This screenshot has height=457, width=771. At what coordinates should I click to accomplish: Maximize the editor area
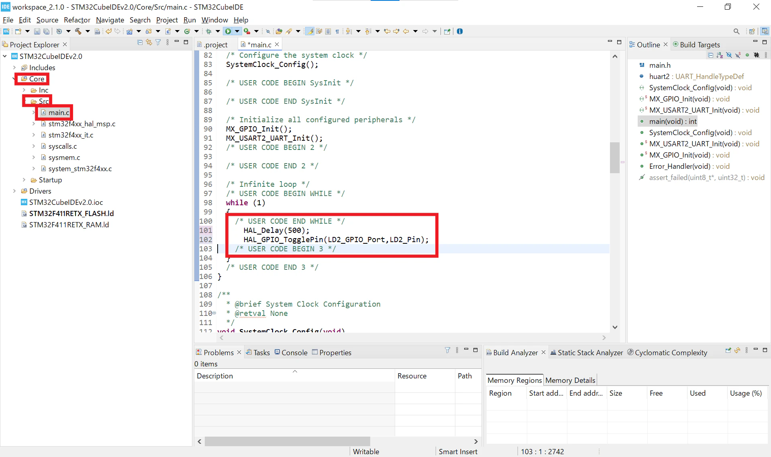(619, 42)
